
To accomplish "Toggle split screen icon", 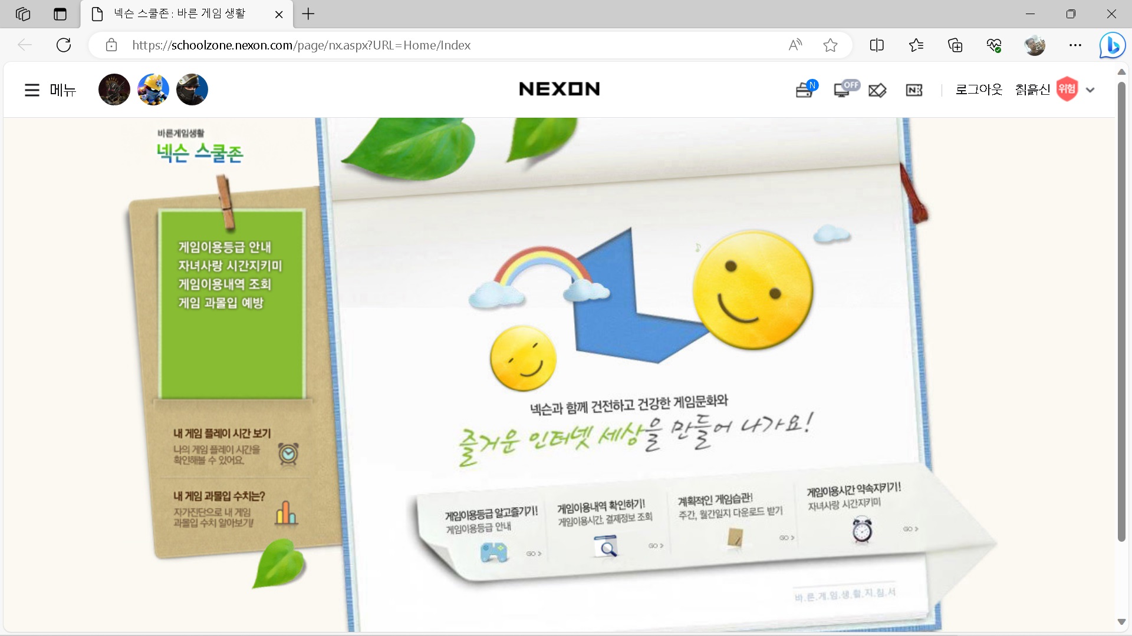I will click(877, 45).
